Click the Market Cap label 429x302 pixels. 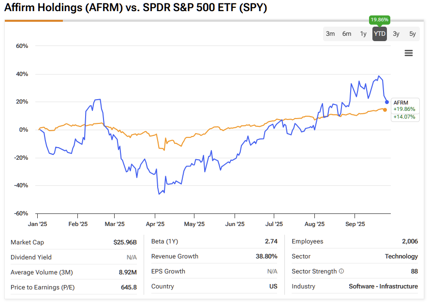tap(28, 242)
